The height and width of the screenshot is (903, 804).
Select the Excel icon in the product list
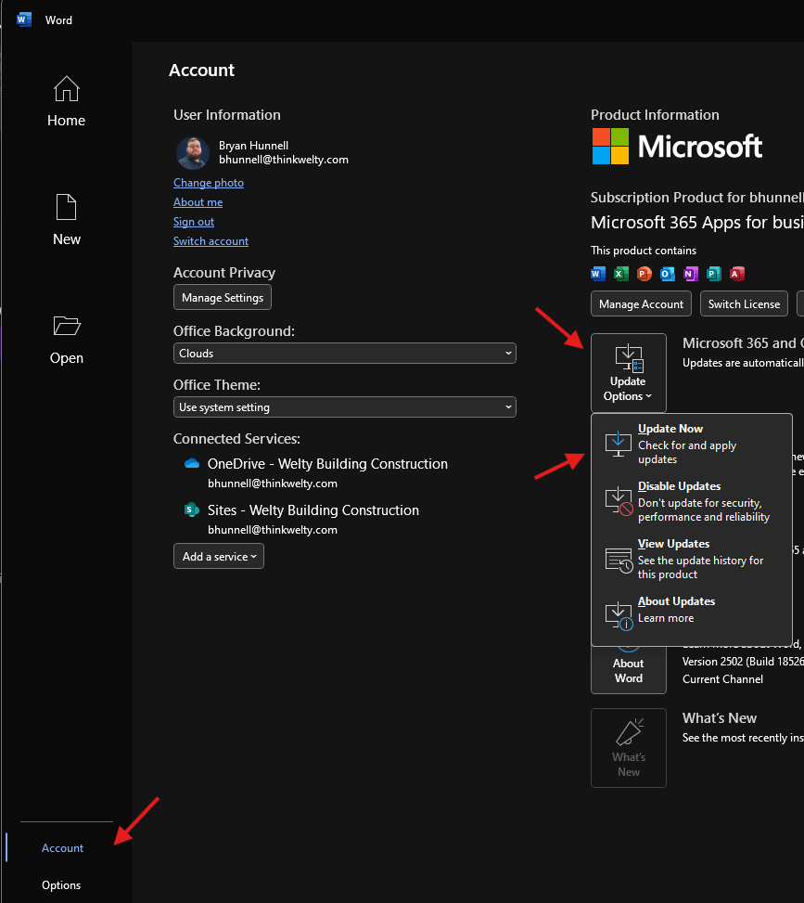click(621, 274)
